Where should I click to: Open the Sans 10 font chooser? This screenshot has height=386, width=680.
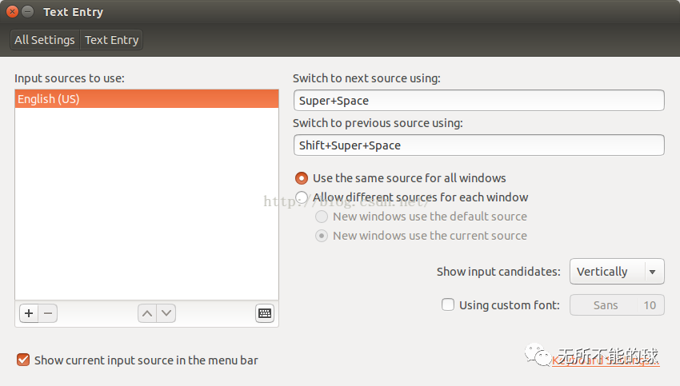617,304
